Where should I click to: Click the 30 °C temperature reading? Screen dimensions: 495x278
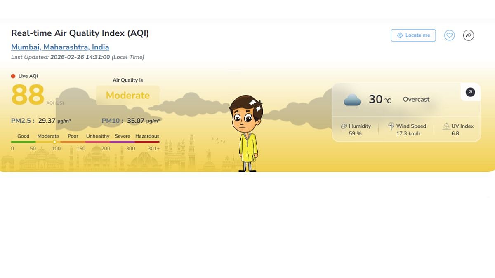(379, 99)
